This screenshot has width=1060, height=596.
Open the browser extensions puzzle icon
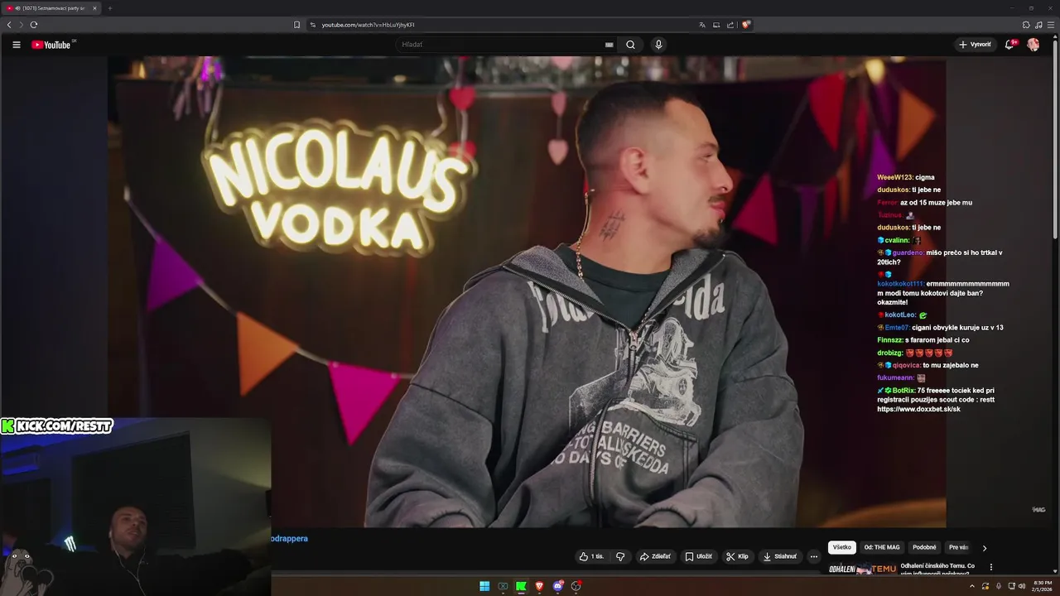(1026, 25)
